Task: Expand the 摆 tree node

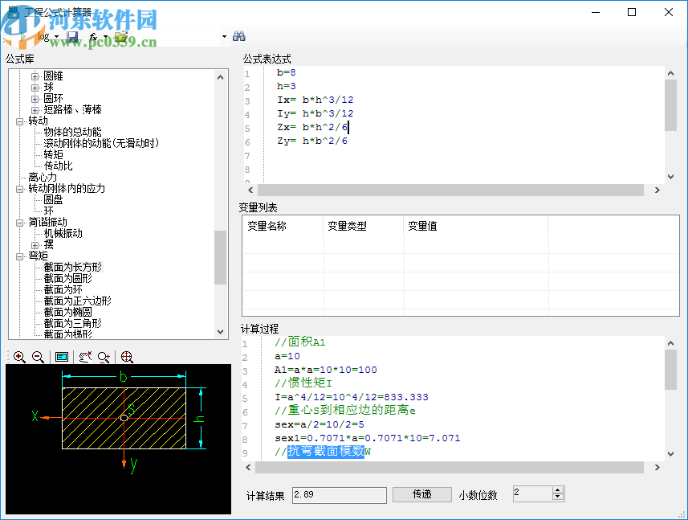Action: (35, 245)
